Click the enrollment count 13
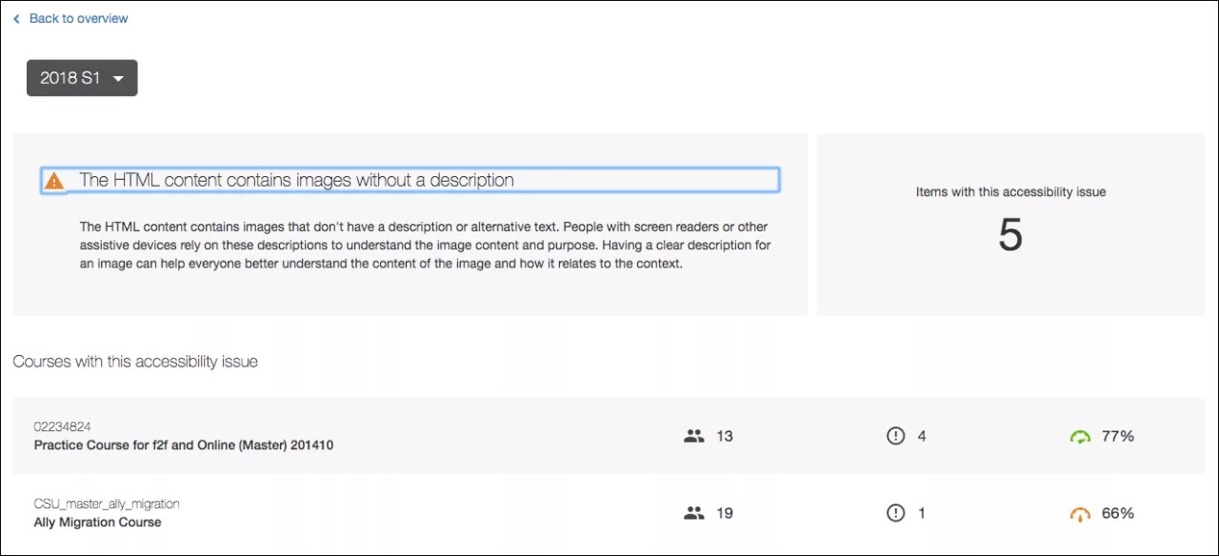 (x=724, y=436)
